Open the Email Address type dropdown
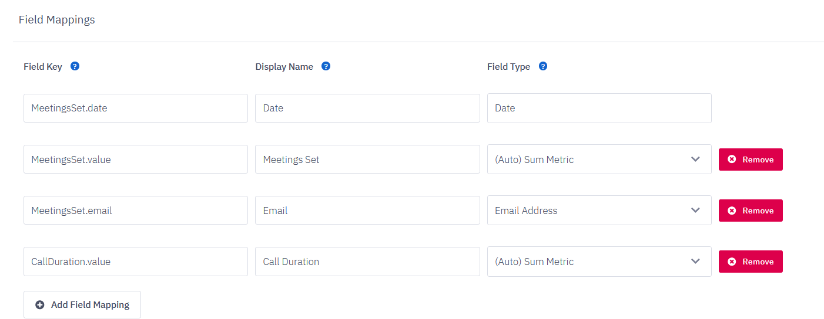This screenshot has width=824, height=319. pyautogui.click(x=599, y=211)
